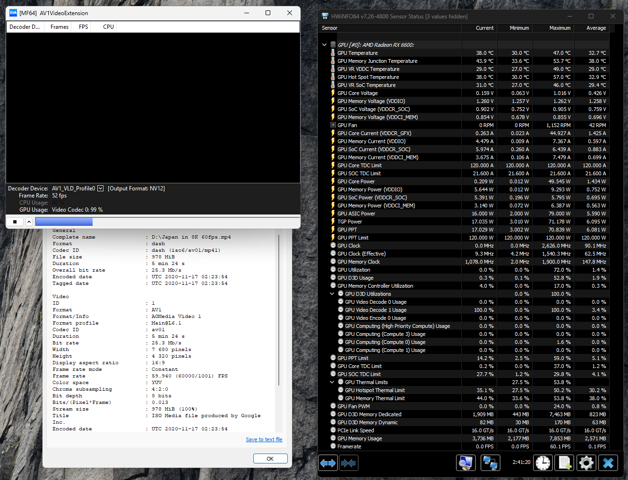Screen dimensions: 628x480
Task: Click the Minimum column header in HWiNFO
Action: point(515,28)
